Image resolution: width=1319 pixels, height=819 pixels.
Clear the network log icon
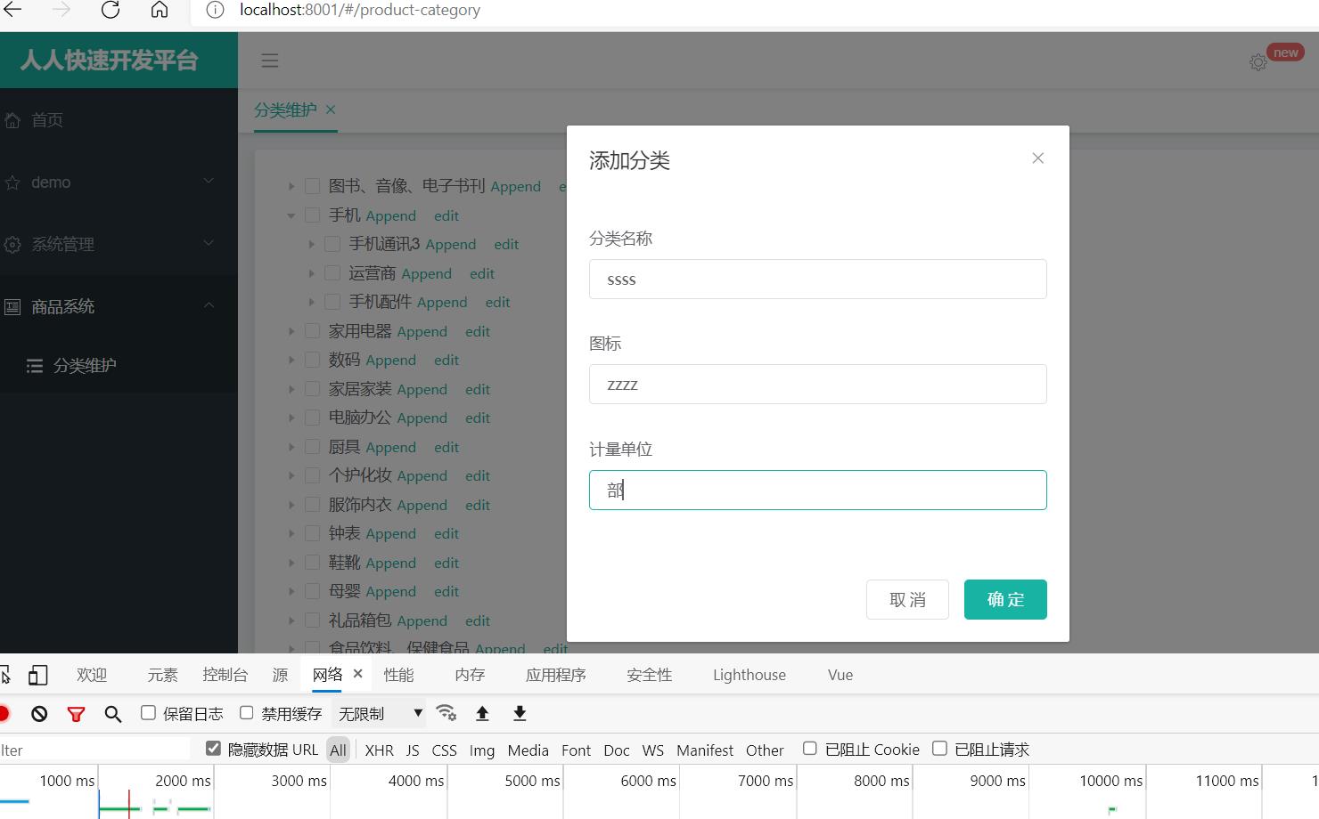pyautogui.click(x=39, y=713)
